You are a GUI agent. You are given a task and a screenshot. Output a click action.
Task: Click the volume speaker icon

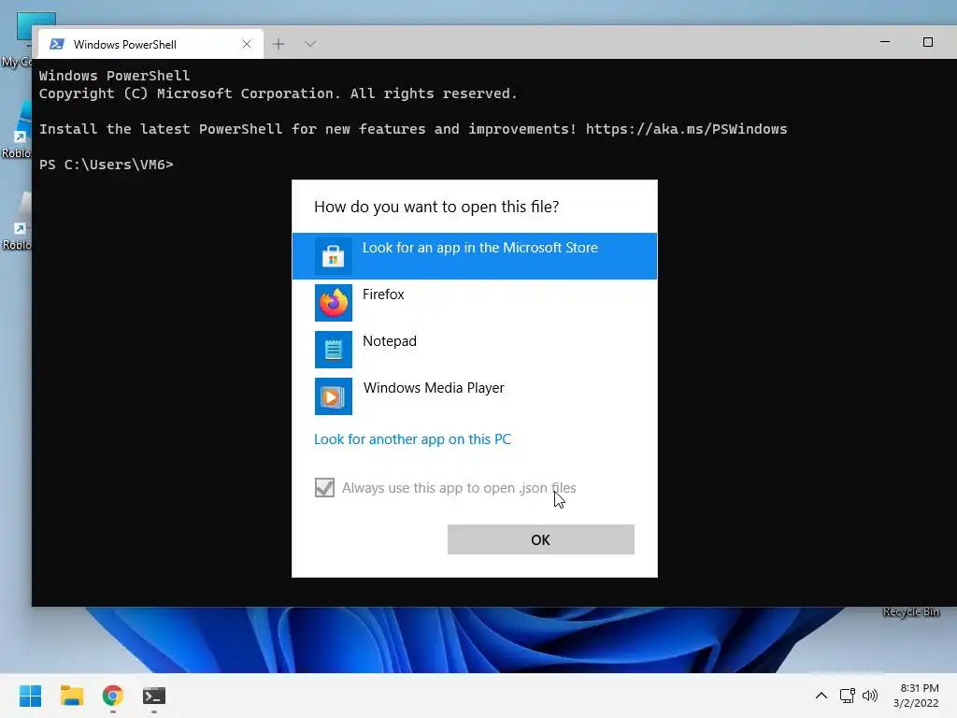coord(870,696)
